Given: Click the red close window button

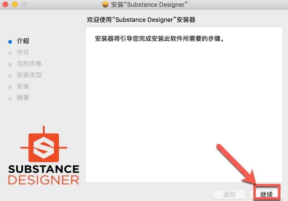Looking at the screenshot, I should [x=5, y=4].
